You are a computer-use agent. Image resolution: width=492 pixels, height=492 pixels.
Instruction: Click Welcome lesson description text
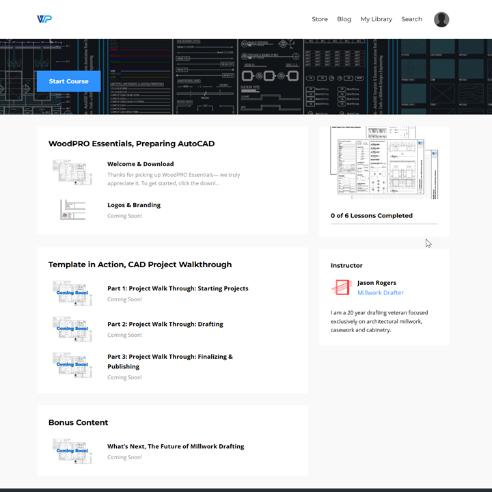point(174,179)
